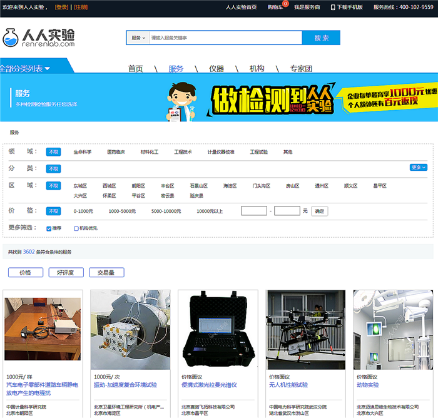Select 不限 in the price filter row

53,211
